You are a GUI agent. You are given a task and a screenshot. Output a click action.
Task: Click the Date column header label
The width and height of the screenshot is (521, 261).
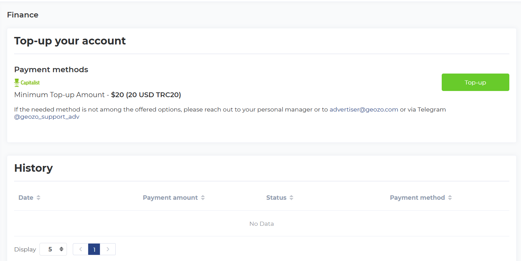click(x=26, y=198)
